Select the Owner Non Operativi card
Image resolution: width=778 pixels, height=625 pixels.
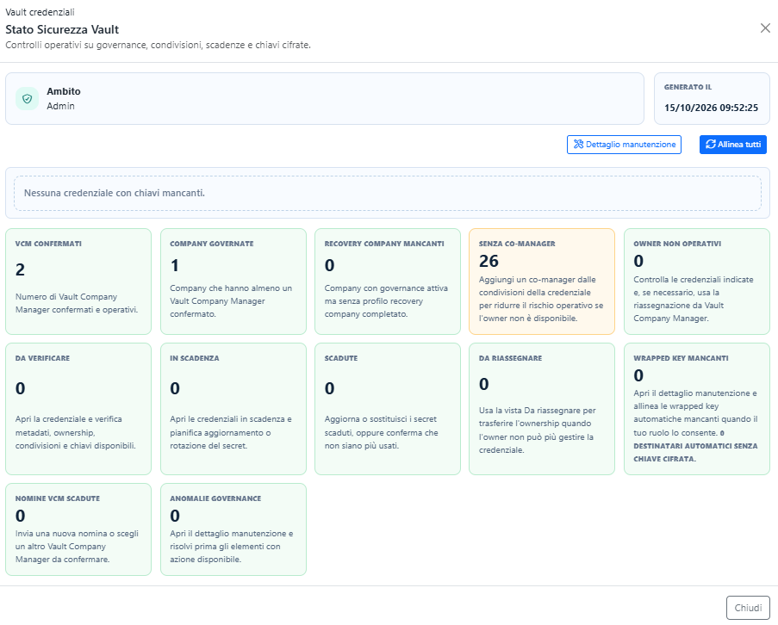[697, 282]
